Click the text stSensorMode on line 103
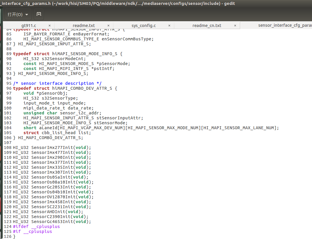Image resolution: width=312 pixels, height=239 pixels. coord(110,123)
